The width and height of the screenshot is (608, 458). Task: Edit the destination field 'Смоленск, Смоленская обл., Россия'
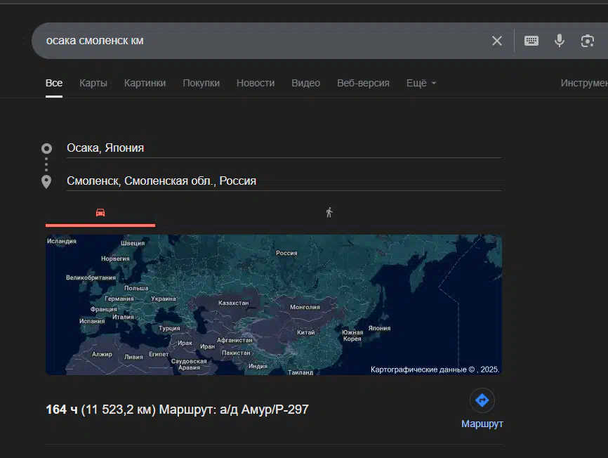click(x=284, y=181)
